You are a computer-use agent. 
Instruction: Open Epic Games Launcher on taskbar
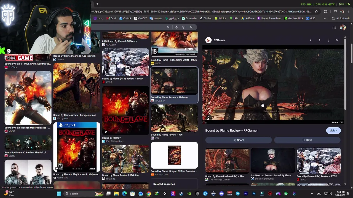pyautogui.click(x=197, y=194)
